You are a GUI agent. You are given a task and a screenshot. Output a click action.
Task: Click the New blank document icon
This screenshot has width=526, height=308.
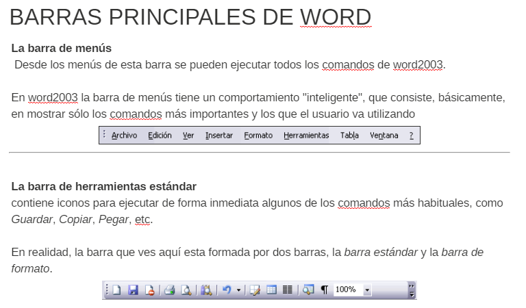[116, 290]
